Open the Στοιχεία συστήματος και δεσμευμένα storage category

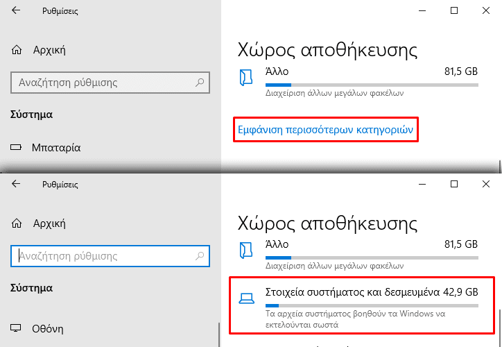362,305
